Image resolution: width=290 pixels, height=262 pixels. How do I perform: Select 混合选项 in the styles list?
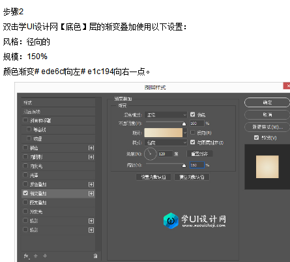(x=59, y=112)
